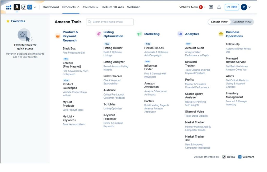
Task: Click the Helium 10 logo icon
Action: (9, 7)
